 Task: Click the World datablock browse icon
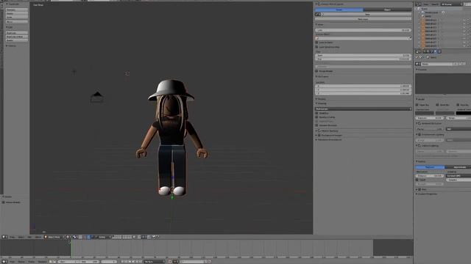[x=417, y=64]
